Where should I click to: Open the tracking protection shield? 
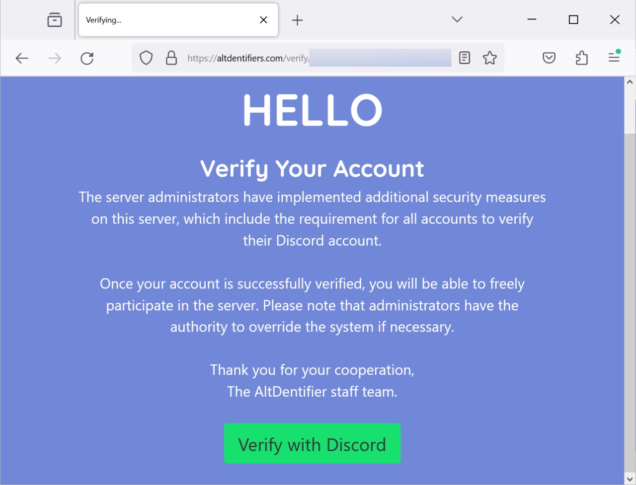click(146, 58)
